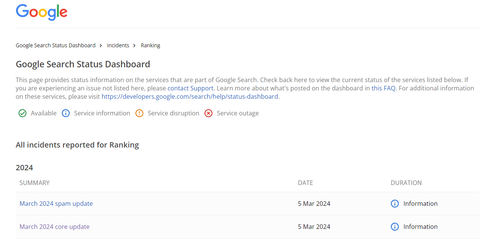The image size is (498, 244).
Task: Open the March 2024 spam update incident
Action: click(56, 204)
